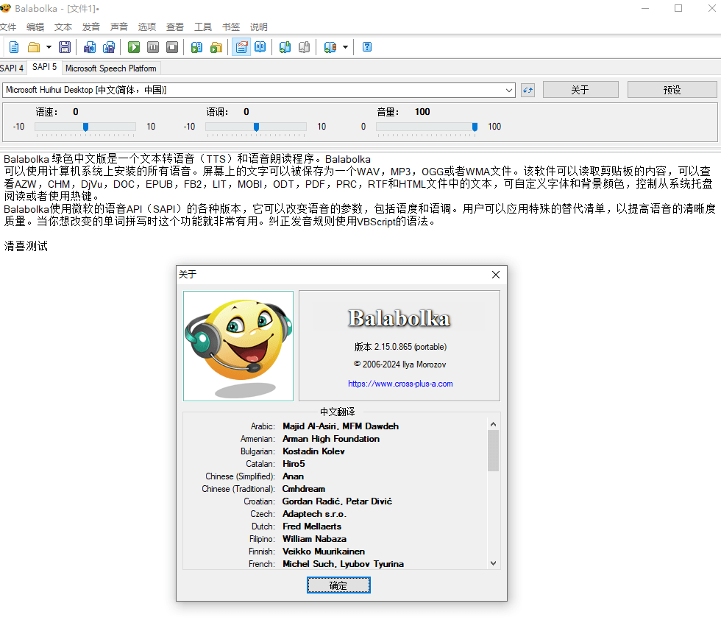This screenshot has width=721, height=620.
Task: Click the name "Arman High Foundation"
Action: click(331, 439)
